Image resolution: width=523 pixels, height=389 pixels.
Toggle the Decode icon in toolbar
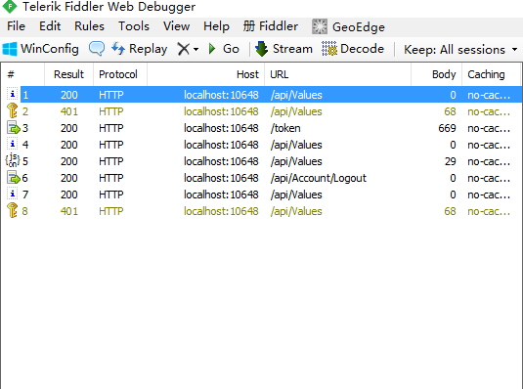click(x=328, y=49)
